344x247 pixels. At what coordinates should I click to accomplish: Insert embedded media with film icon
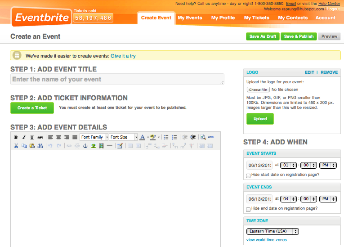(x=101, y=146)
